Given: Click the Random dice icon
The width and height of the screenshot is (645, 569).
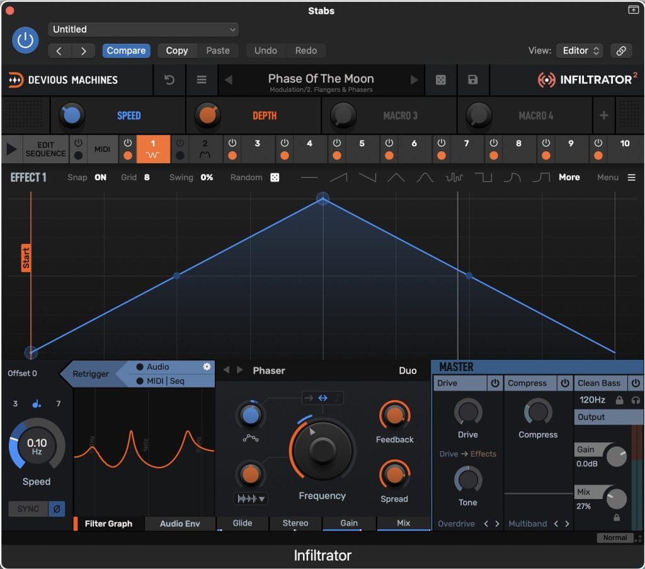Looking at the screenshot, I should (x=275, y=177).
